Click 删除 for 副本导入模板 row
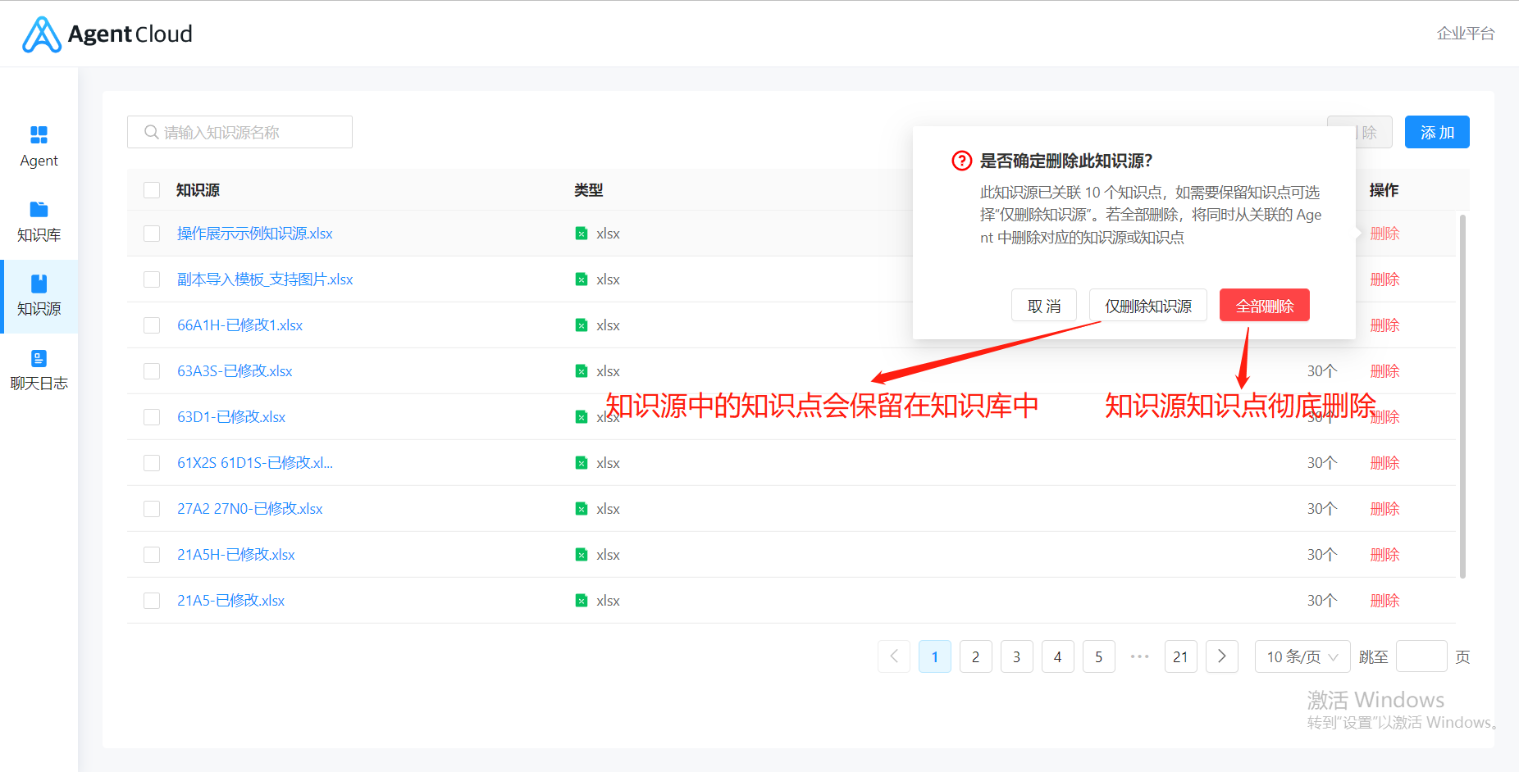Image resolution: width=1519 pixels, height=772 pixels. (x=1384, y=279)
